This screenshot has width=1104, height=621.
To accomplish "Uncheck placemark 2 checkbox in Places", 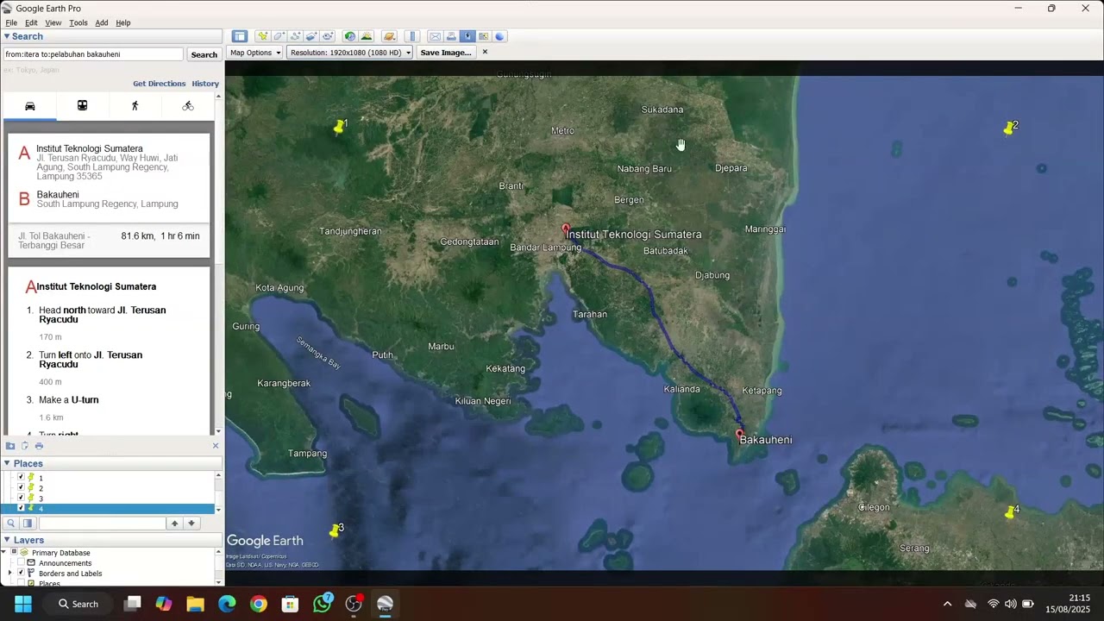I will (22, 487).
